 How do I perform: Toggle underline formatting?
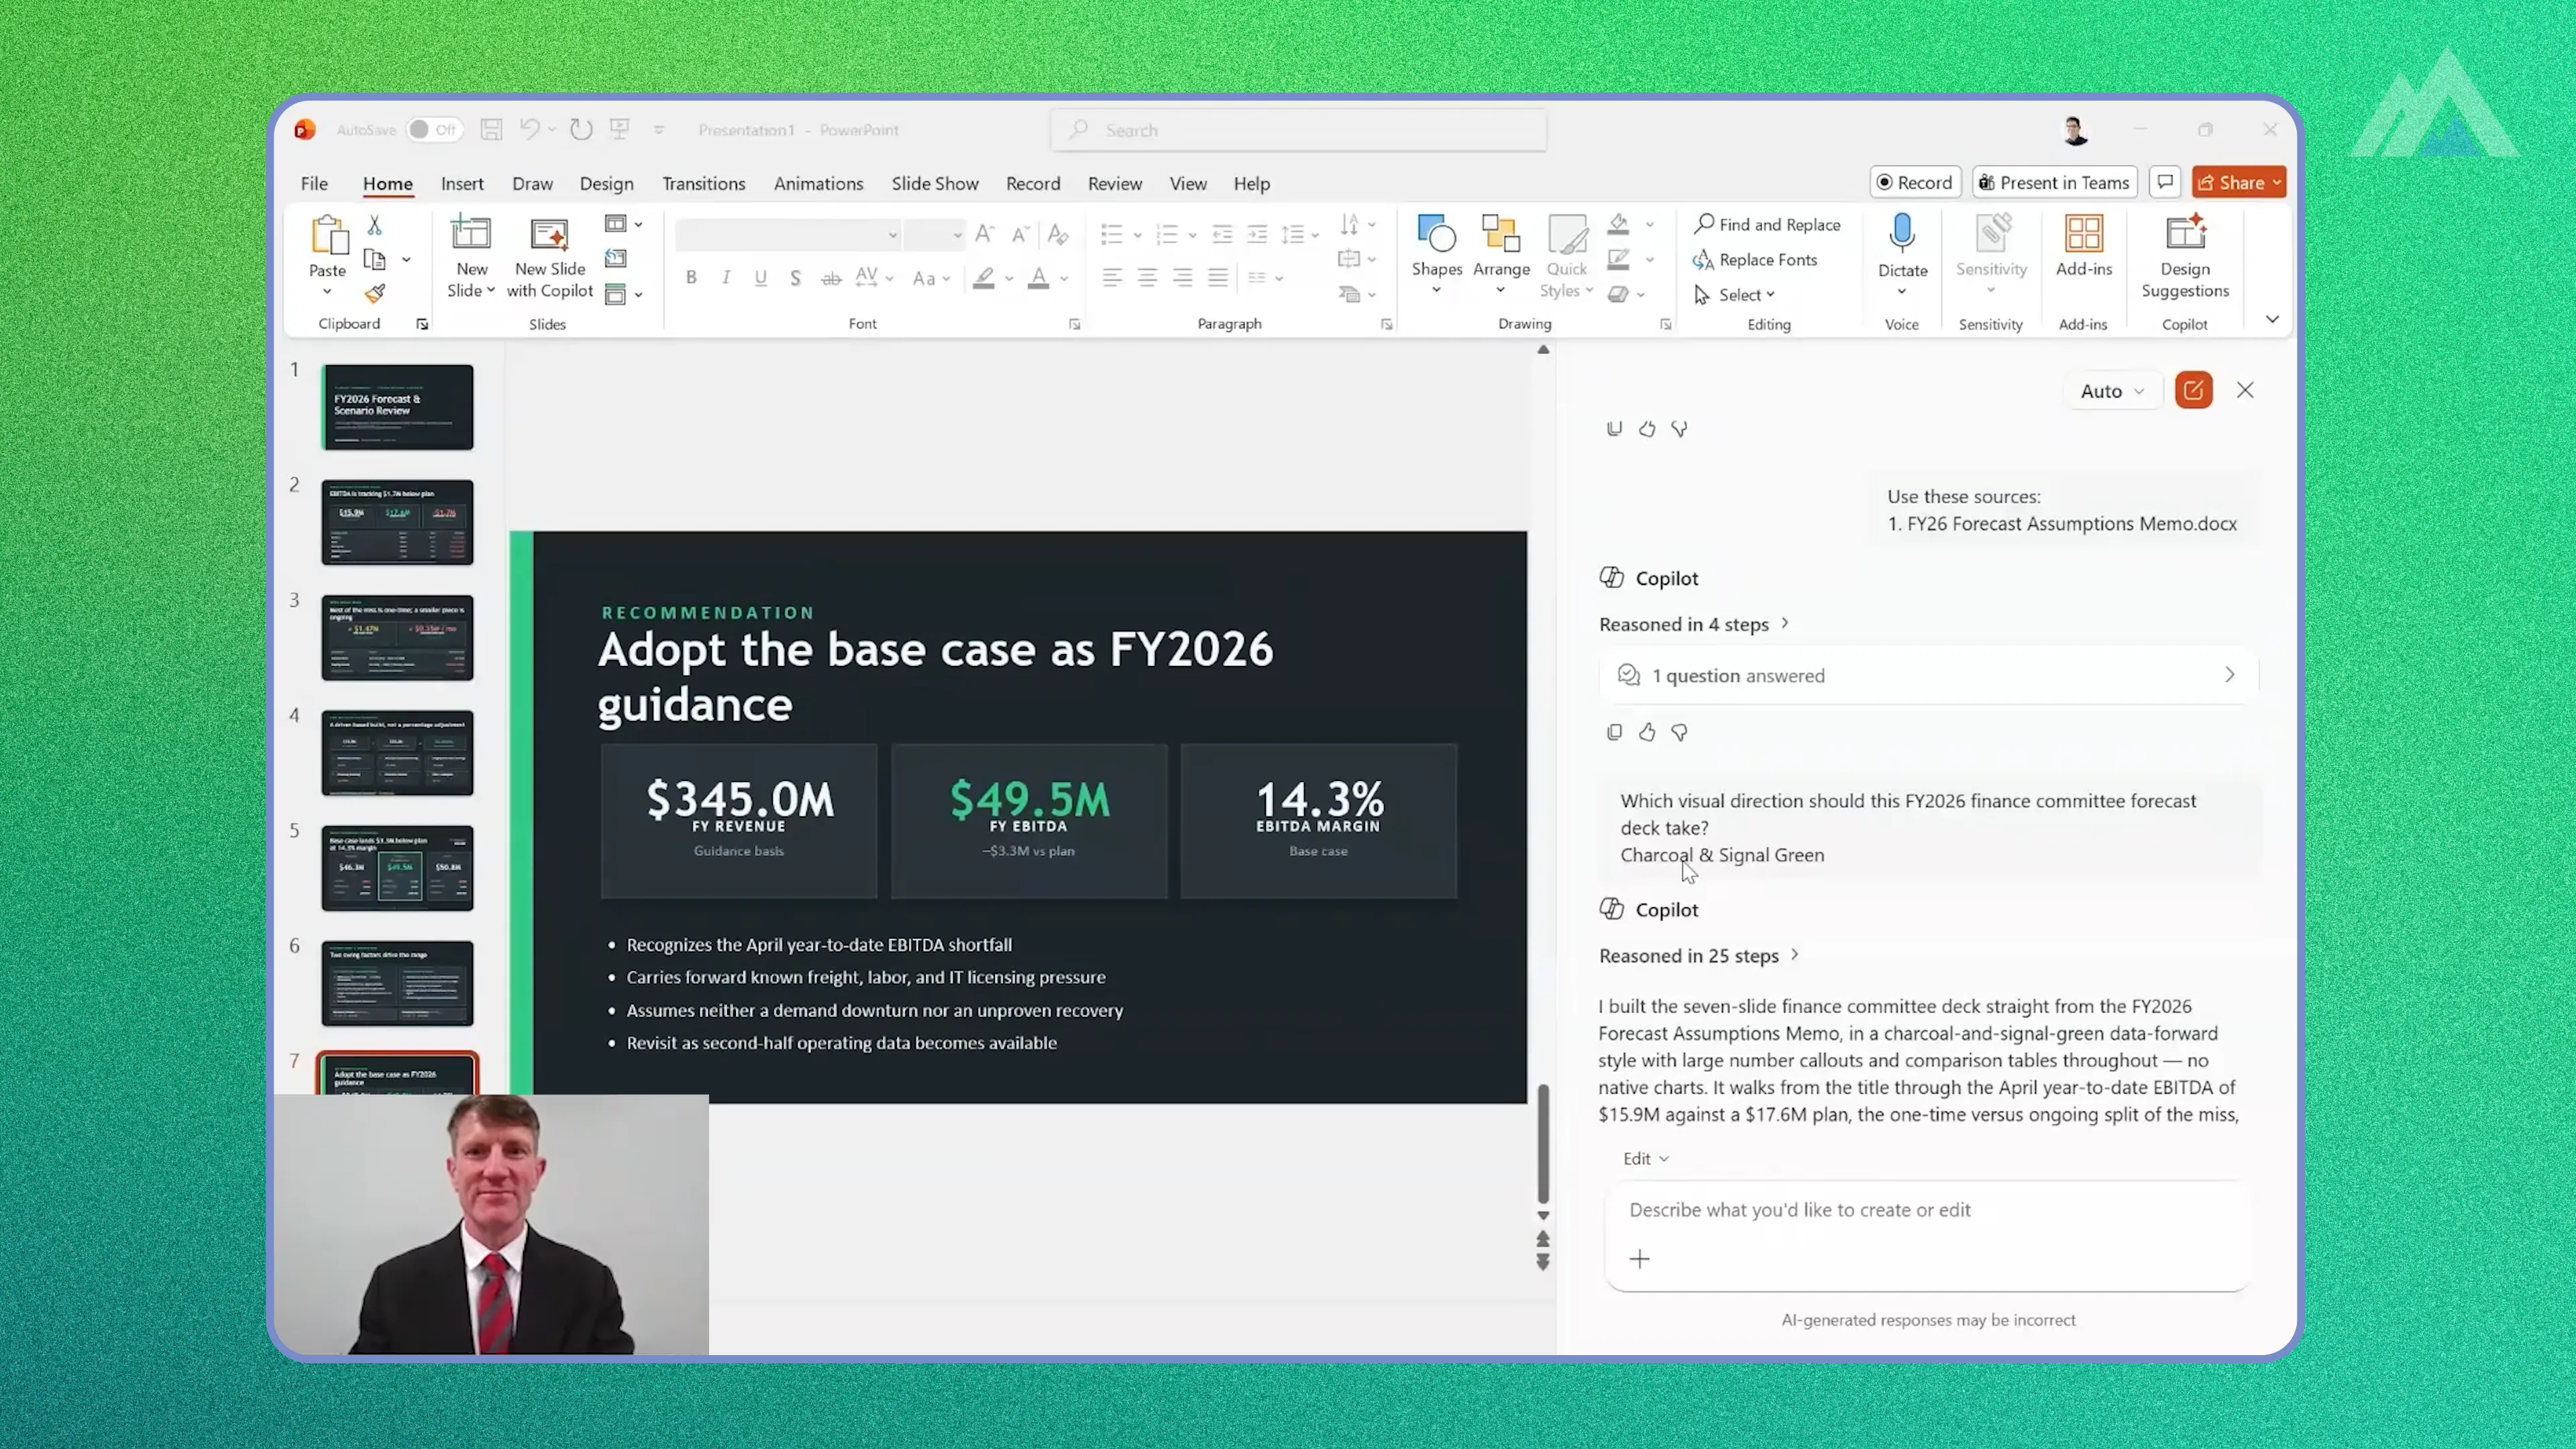(x=761, y=278)
